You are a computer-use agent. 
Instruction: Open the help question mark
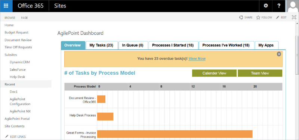coord(279,6)
